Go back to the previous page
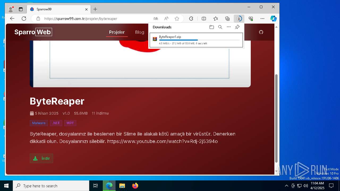The image size is (340, 191). (12, 19)
